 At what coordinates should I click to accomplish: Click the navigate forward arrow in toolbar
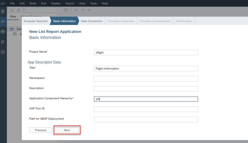point(89,10)
